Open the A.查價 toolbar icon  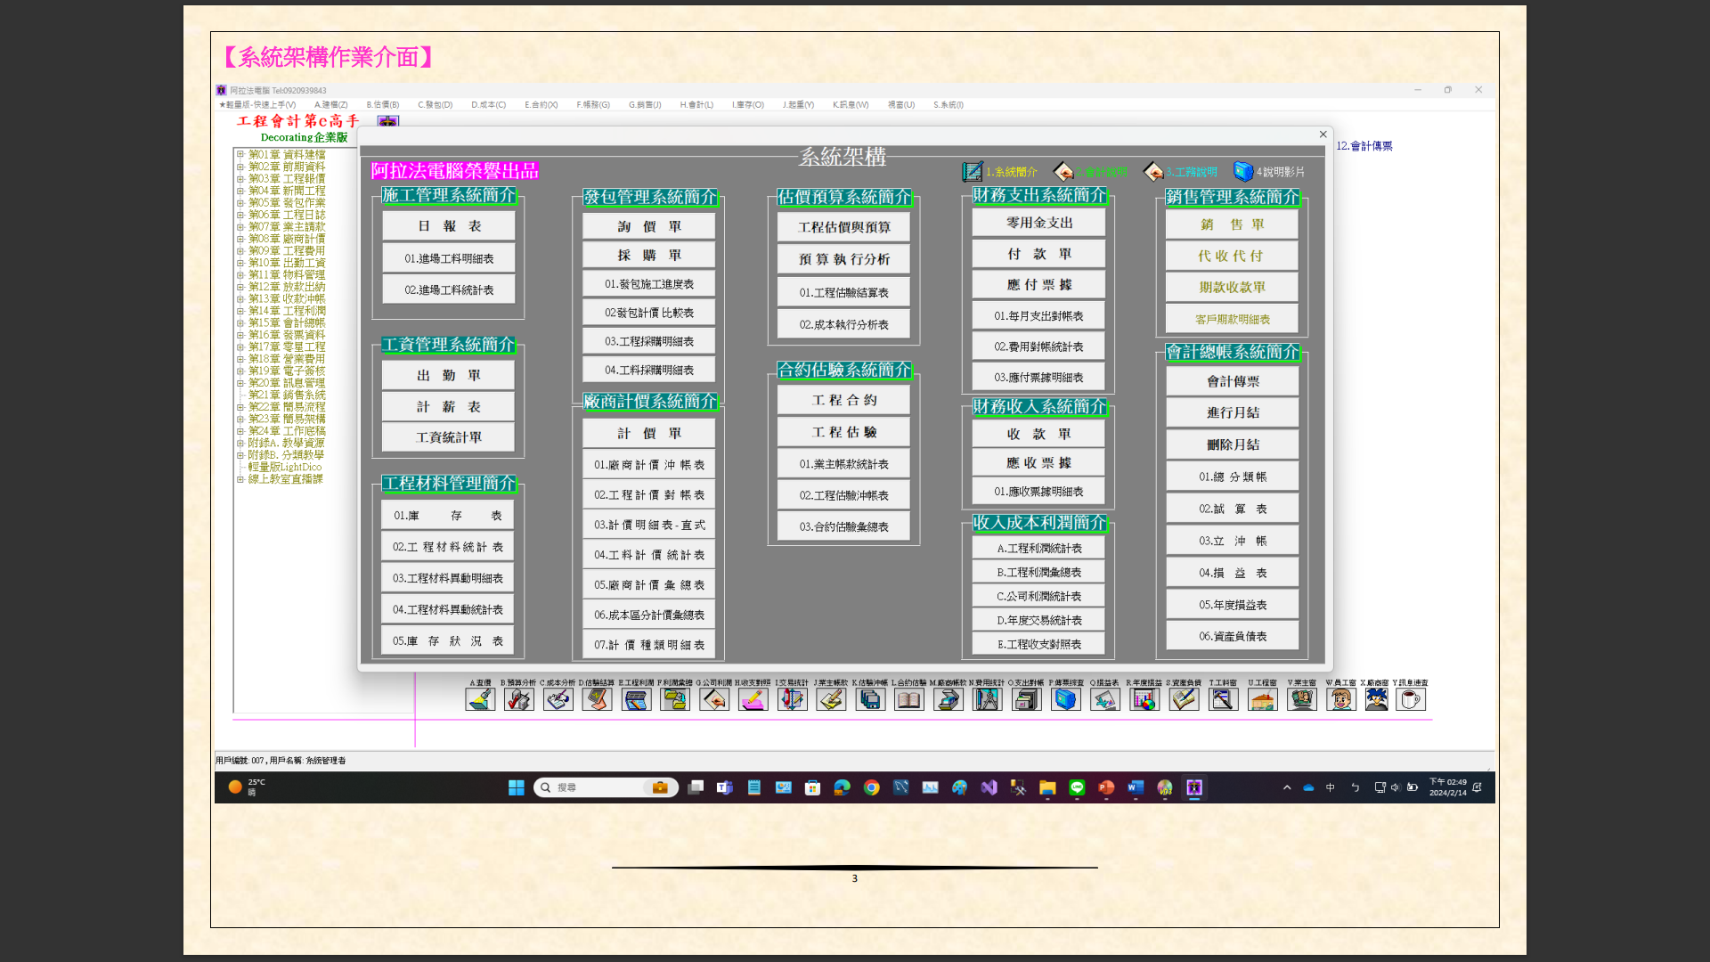coord(480,699)
